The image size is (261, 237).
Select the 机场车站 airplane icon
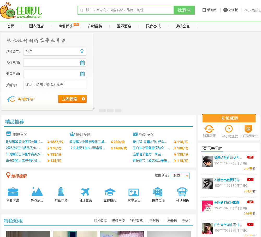85,192
